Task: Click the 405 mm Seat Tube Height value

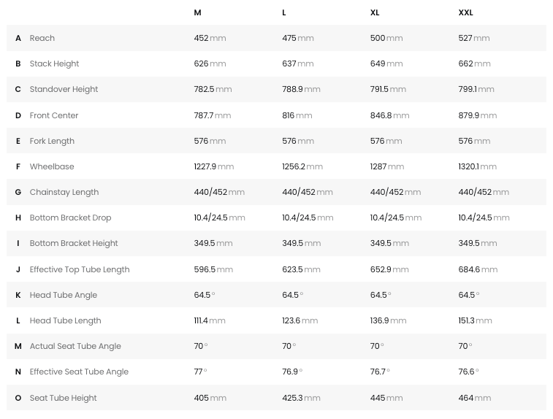Action: tap(210, 398)
